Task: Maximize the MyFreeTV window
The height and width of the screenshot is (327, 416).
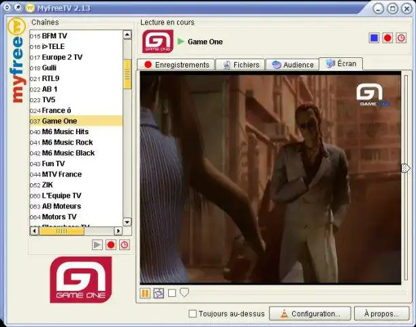Action: pos(393,9)
